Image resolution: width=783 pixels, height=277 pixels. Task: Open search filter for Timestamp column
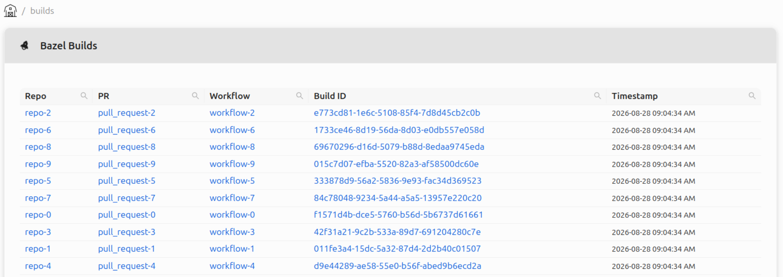coord(752,96)
